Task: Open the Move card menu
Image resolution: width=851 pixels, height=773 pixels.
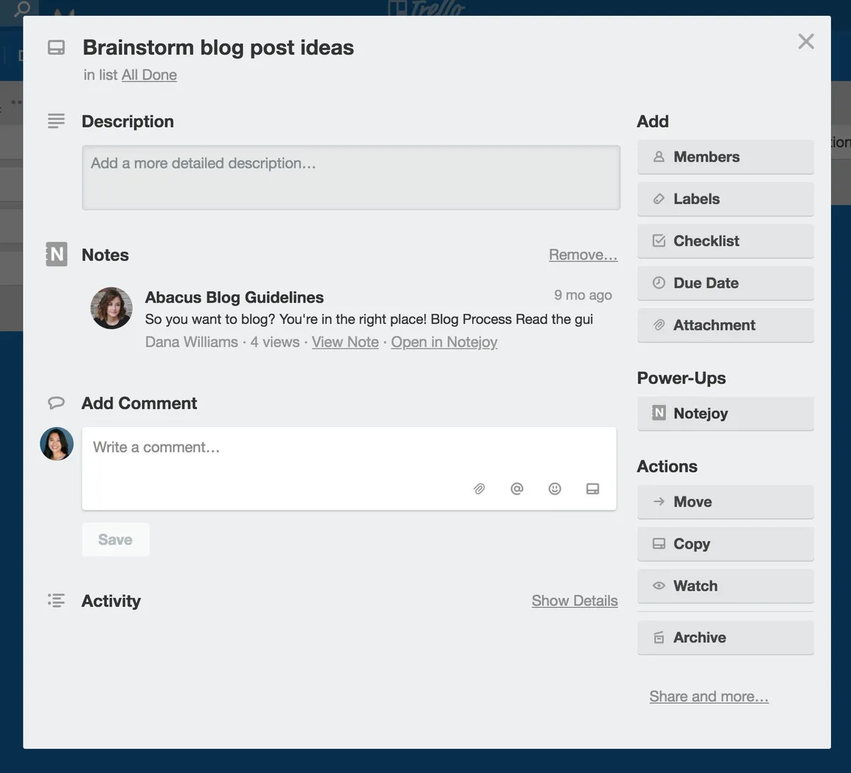Action: 725,502
